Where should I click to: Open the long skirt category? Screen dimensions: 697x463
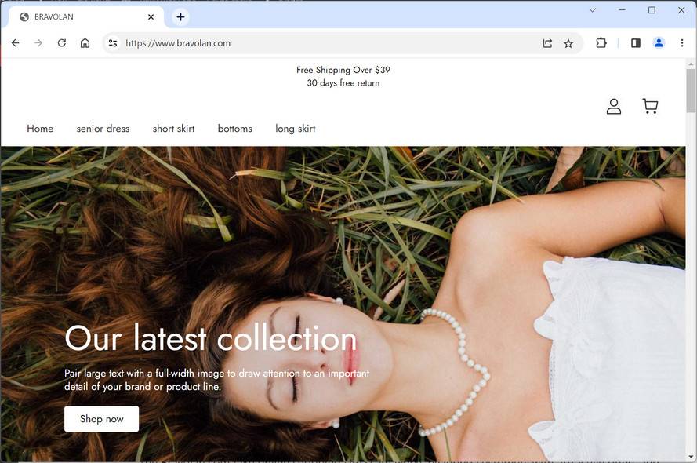point(295,129)
